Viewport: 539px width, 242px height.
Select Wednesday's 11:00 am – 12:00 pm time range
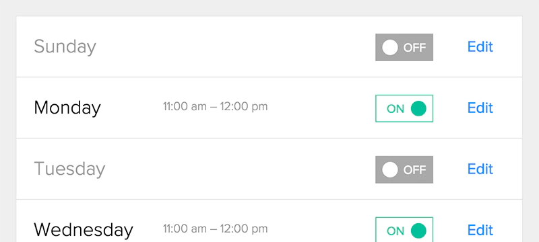tap(215, 229)
